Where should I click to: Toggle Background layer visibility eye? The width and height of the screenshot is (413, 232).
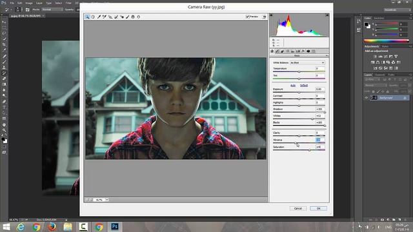pos(366,98)
